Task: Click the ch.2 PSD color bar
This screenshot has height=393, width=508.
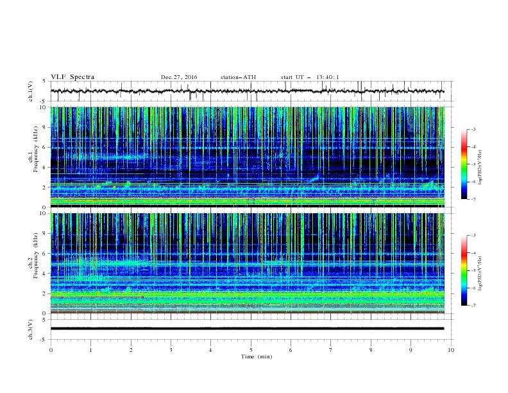Action: tap(464, 270)
